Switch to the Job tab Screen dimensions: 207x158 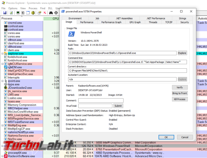[x=97, y=18]
